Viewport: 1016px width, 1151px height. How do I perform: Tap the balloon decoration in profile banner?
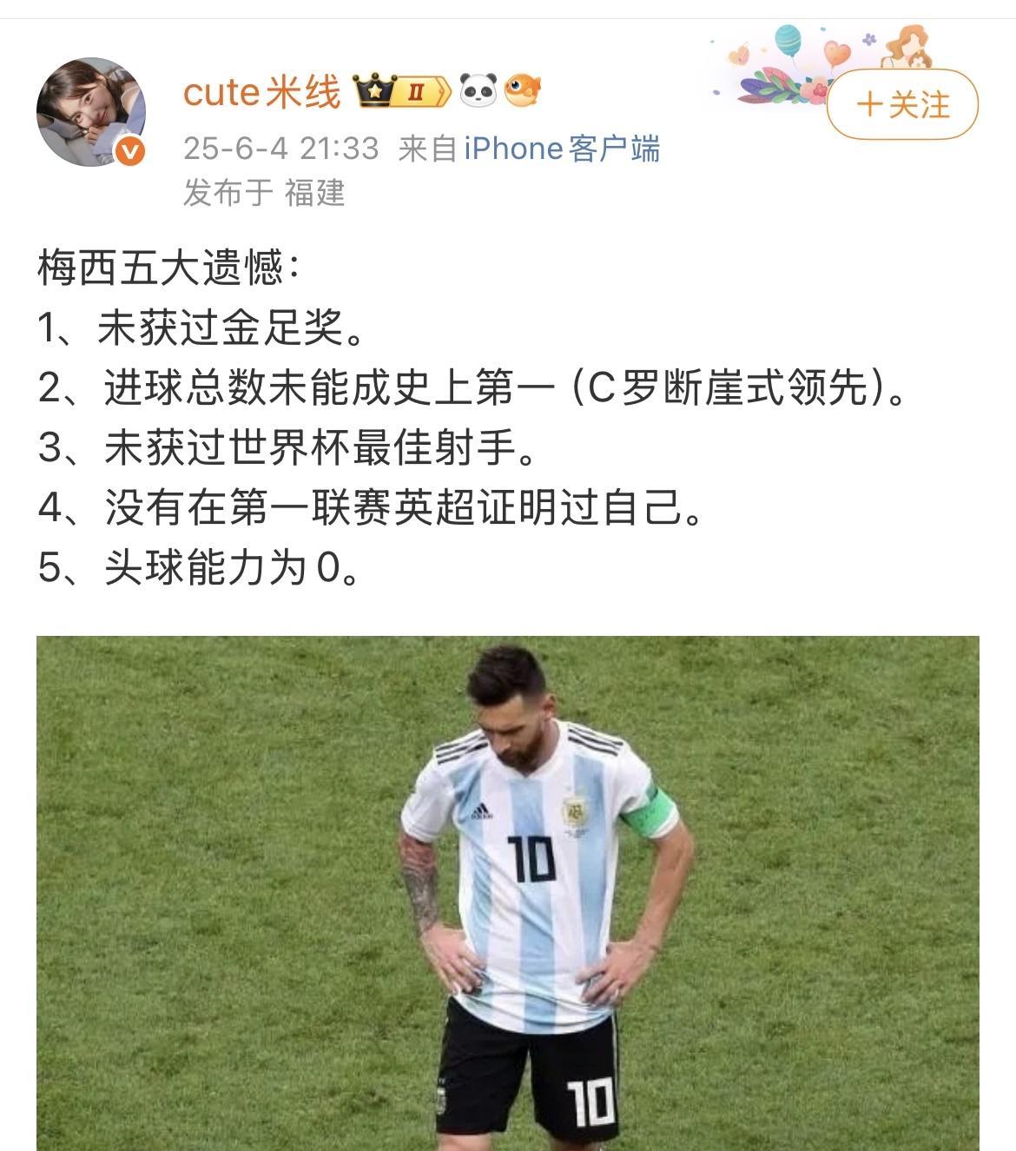tap(787, 41)
